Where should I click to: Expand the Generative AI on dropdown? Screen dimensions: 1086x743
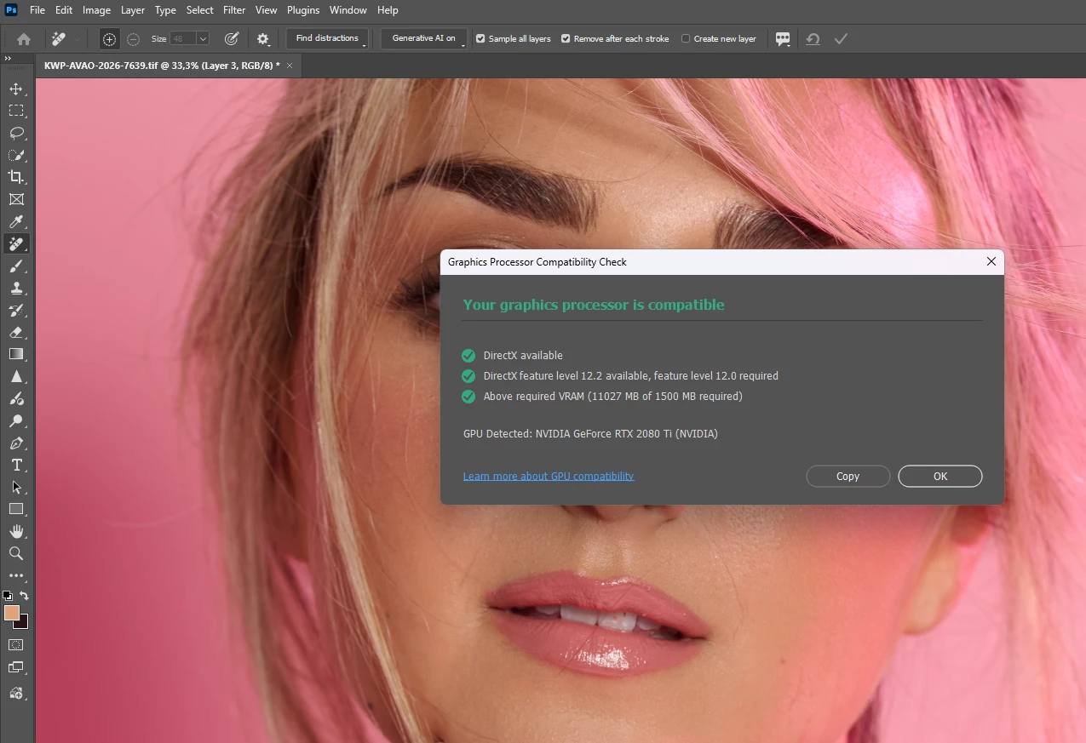tap(424, 39)
